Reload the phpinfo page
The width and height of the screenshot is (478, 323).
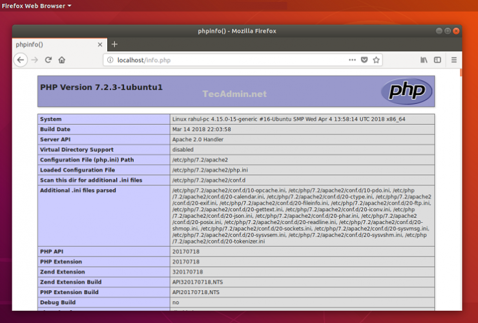[48, 60]
